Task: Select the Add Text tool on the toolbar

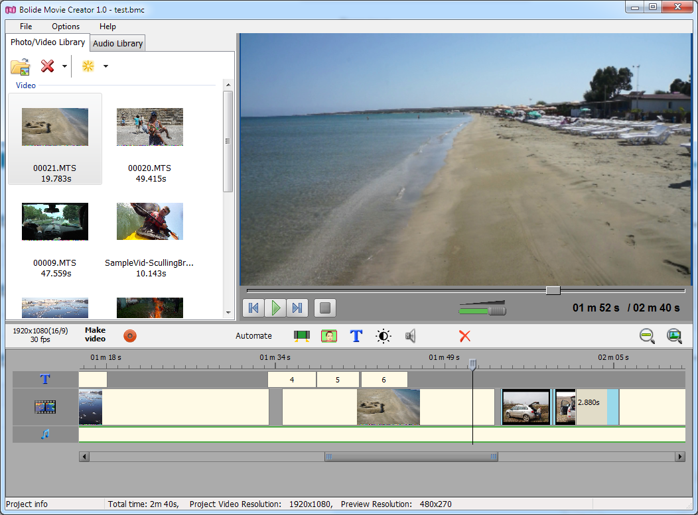Action: (x=356, y=336)
